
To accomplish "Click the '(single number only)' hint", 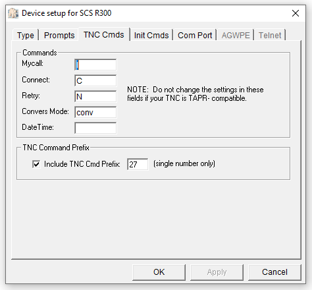I will click(184, 163).
